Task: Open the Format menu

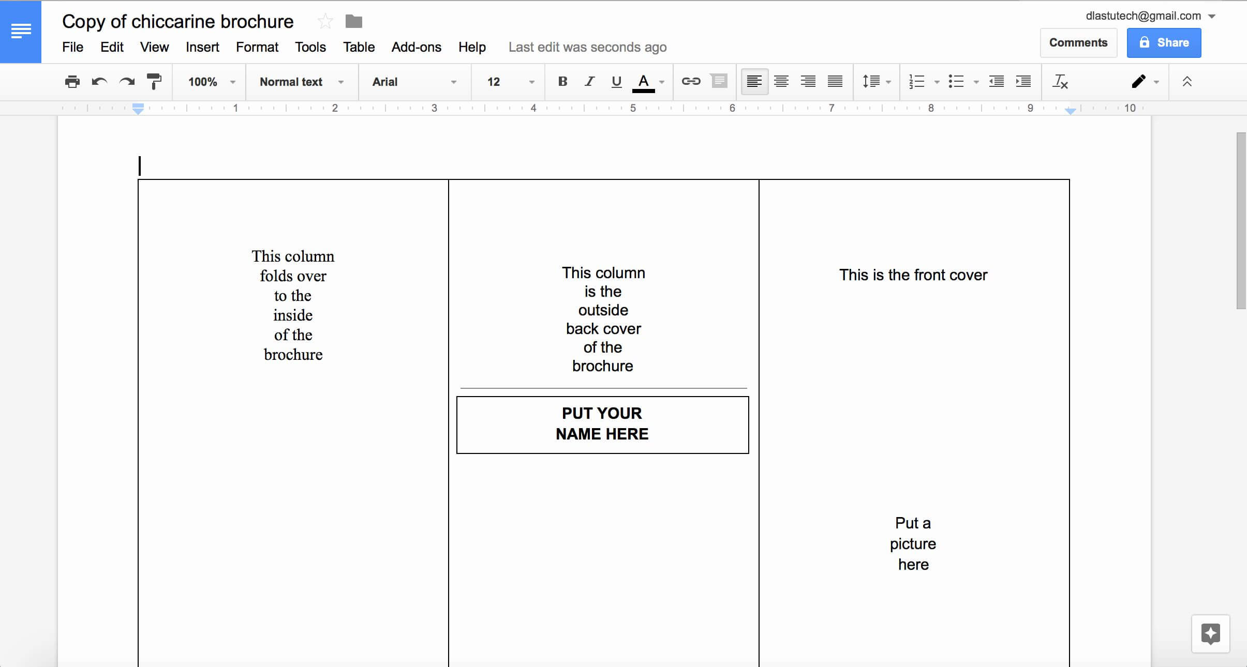Action: click(x=257, y=47)
